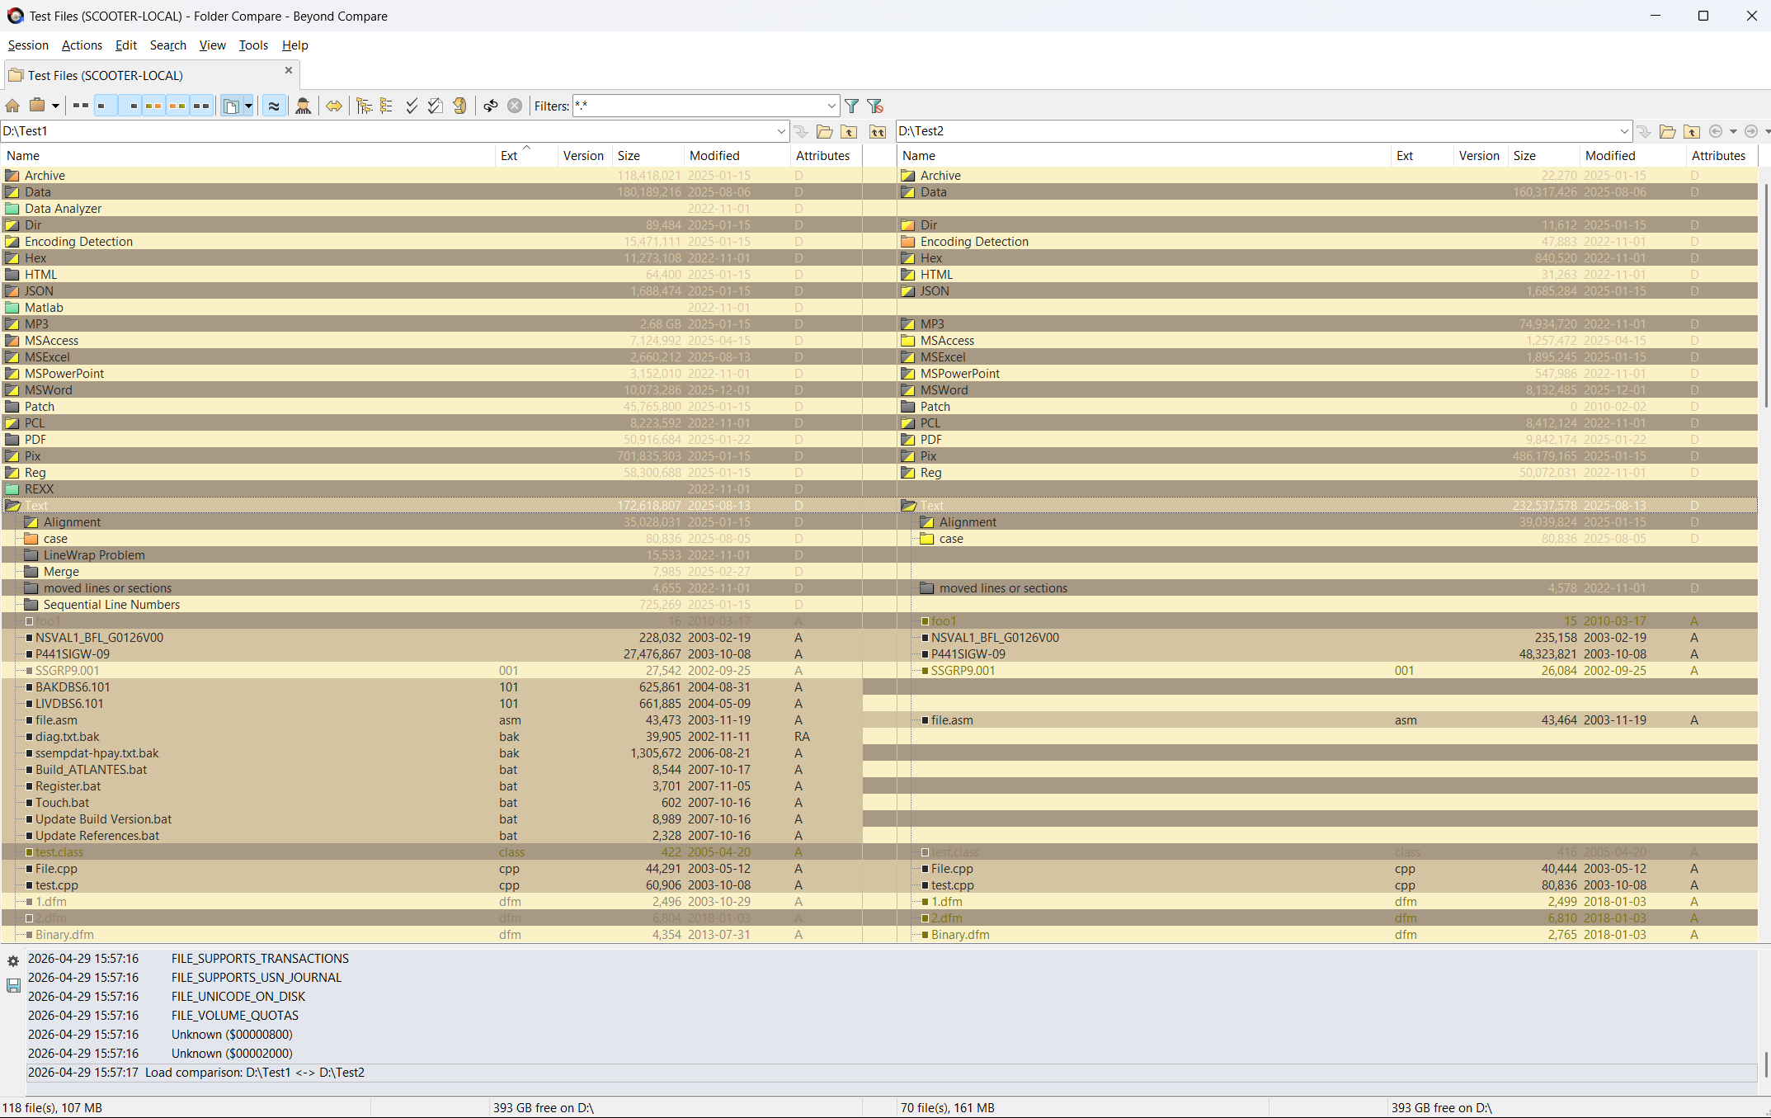Image resolution: width=1771 pixels, height=1118 pixels.
Task: Click the Forward navigation arrow icon
Action: [x=1751, y=131]
